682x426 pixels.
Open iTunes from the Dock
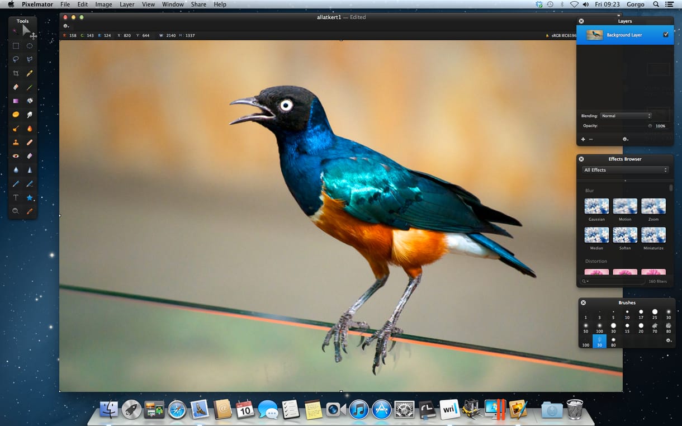(x=358, y=410)
